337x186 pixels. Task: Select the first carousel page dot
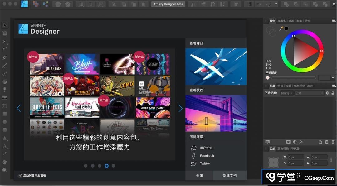click(x=86, y=166)
